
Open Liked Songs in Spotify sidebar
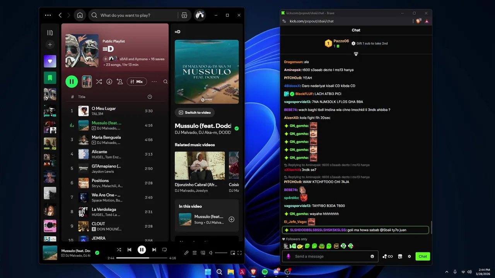[x=50, y=61]
